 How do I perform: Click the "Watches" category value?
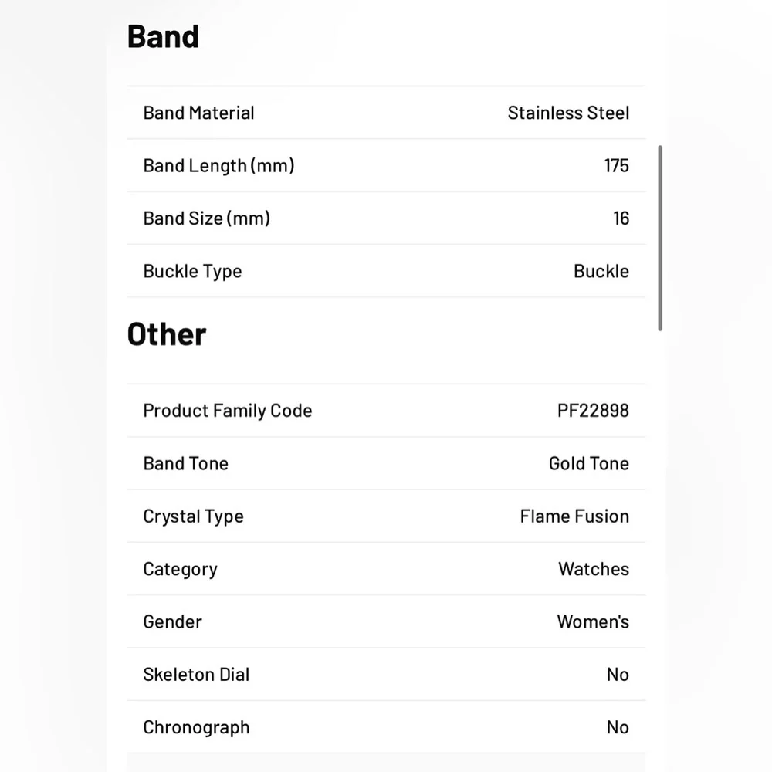[594, 569]
